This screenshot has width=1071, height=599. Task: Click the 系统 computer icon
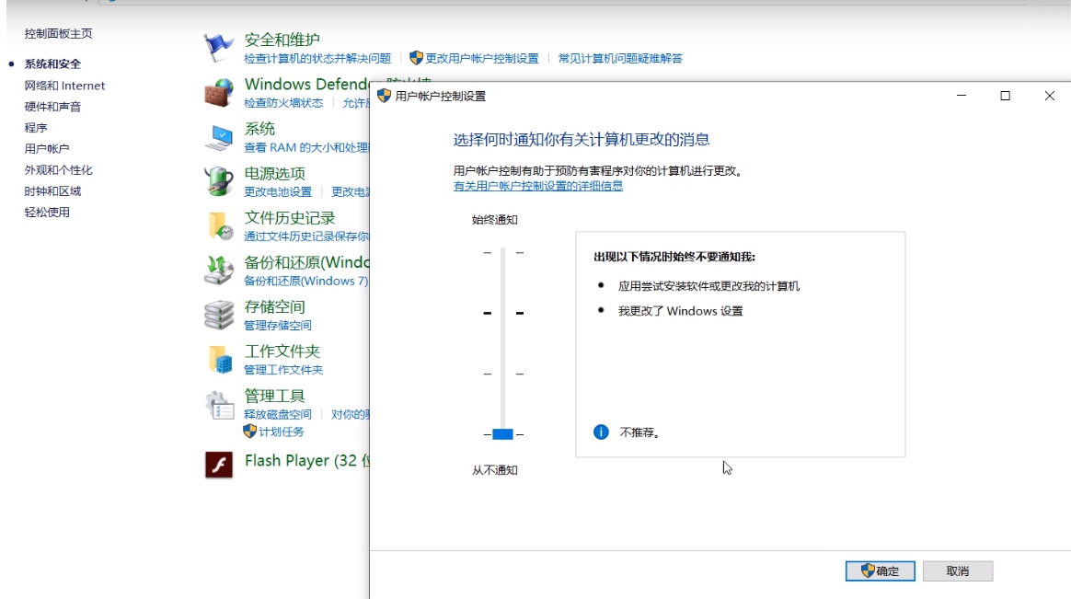[219, 137]
